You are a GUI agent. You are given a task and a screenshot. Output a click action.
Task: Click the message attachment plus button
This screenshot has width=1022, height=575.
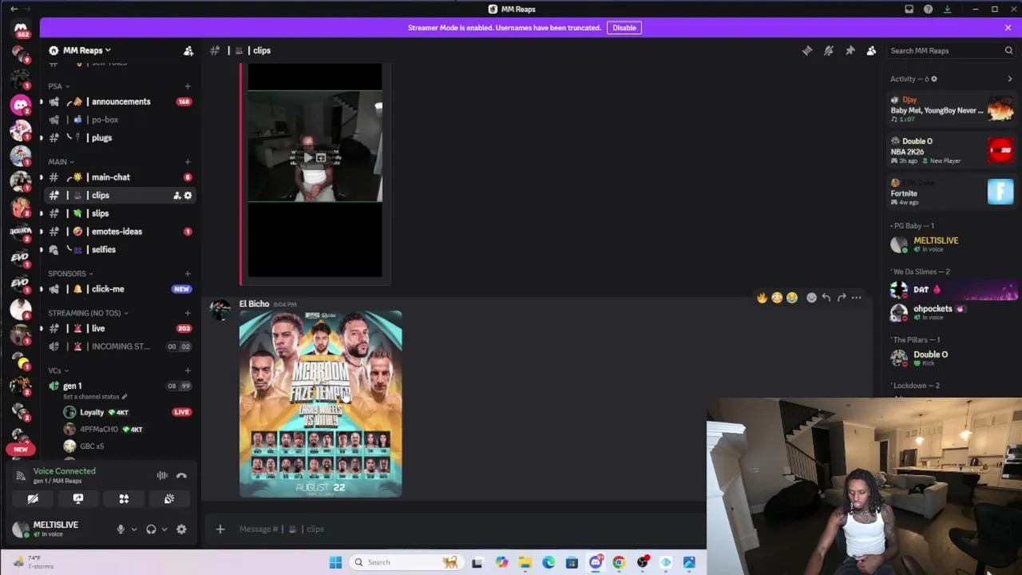click(220, 529)
